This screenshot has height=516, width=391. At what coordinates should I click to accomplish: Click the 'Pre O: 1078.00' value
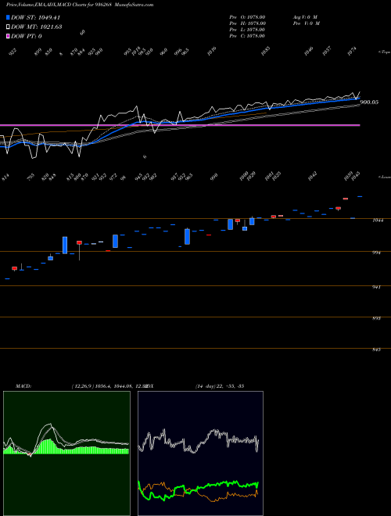[247, 17]
